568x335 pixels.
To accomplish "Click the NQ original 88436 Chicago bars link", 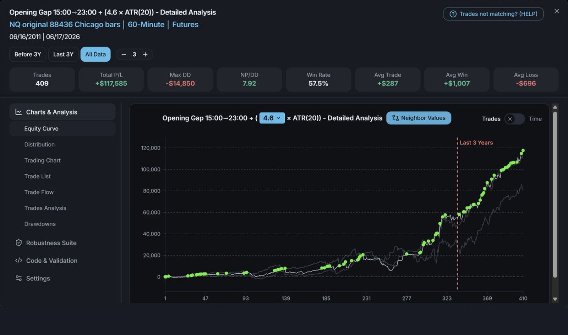I will [x=65, y=24].
